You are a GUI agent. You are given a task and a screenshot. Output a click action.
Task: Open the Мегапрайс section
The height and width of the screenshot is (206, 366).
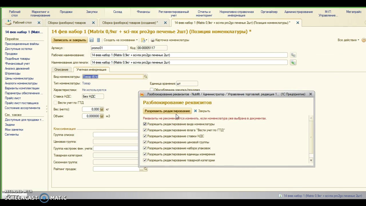point(354,12)
